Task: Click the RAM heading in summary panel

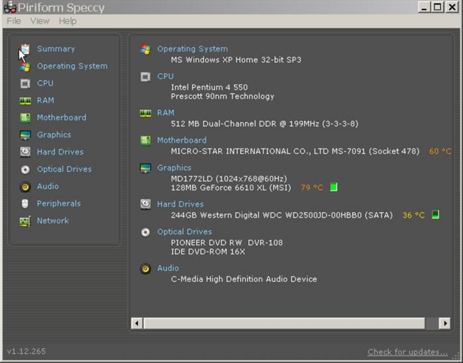Action: pyautogui.click(x=165, y=113)
